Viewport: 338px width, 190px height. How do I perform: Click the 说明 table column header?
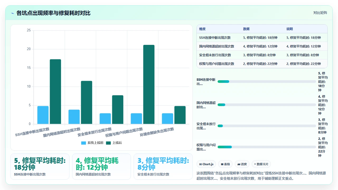[x=290, y=29]
